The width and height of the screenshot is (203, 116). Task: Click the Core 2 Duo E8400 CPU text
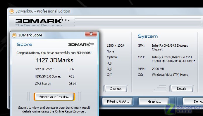coord(173,59)
